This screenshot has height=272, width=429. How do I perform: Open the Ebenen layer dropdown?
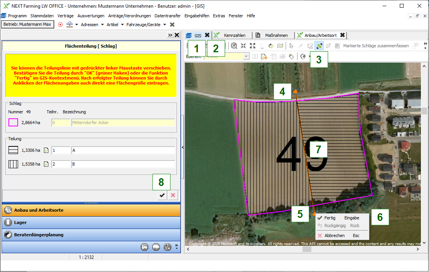[246, 56]
